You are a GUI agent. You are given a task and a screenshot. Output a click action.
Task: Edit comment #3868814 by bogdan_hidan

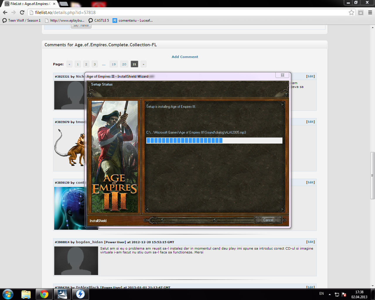311,242
